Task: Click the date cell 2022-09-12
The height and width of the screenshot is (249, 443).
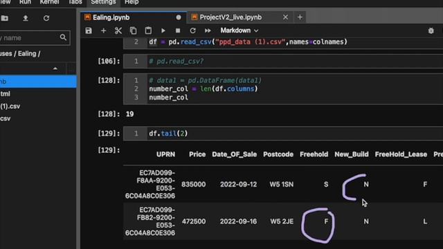Action: click(x=238, y=185)
